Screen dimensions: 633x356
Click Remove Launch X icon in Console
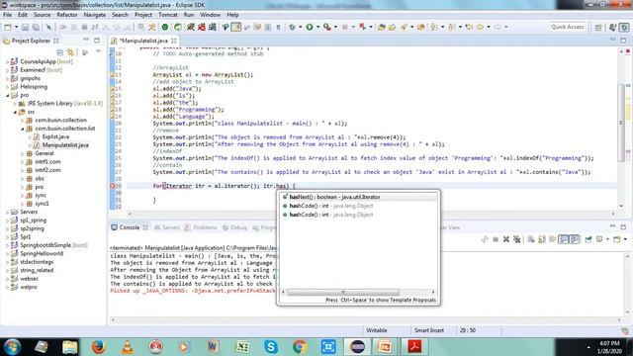coord(505,239)
